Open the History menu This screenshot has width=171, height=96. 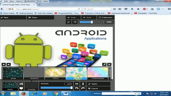click(19, 1)
